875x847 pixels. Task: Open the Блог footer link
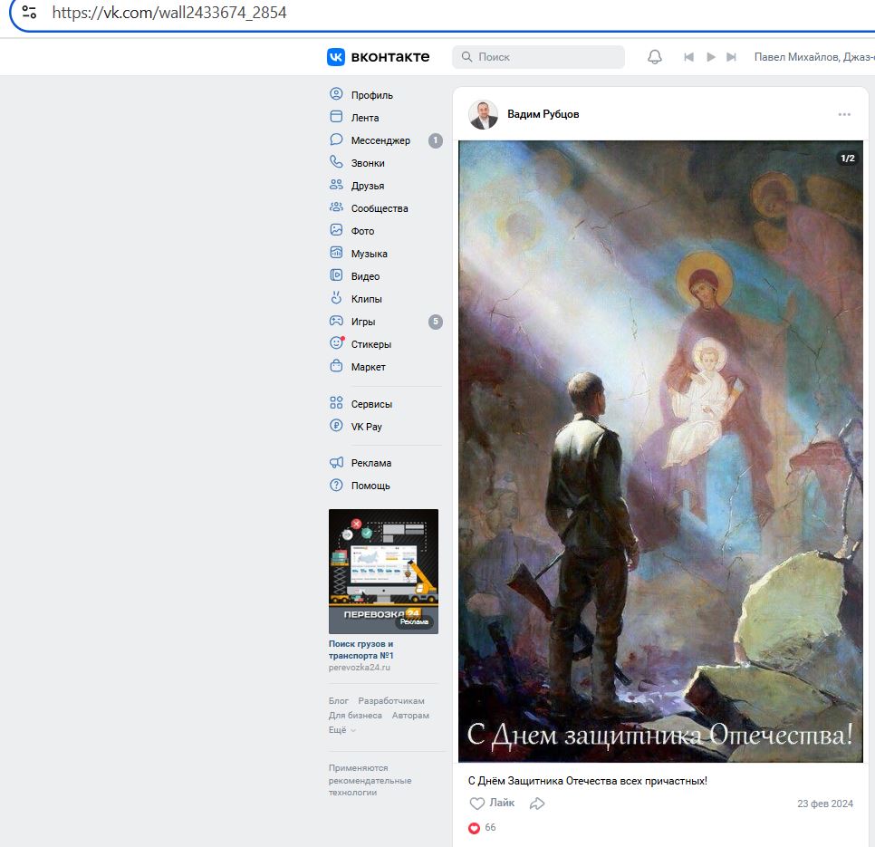pos(338,701)
